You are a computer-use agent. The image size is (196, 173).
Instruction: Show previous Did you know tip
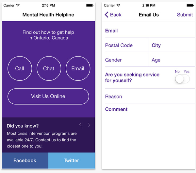(x=80, y=125)
